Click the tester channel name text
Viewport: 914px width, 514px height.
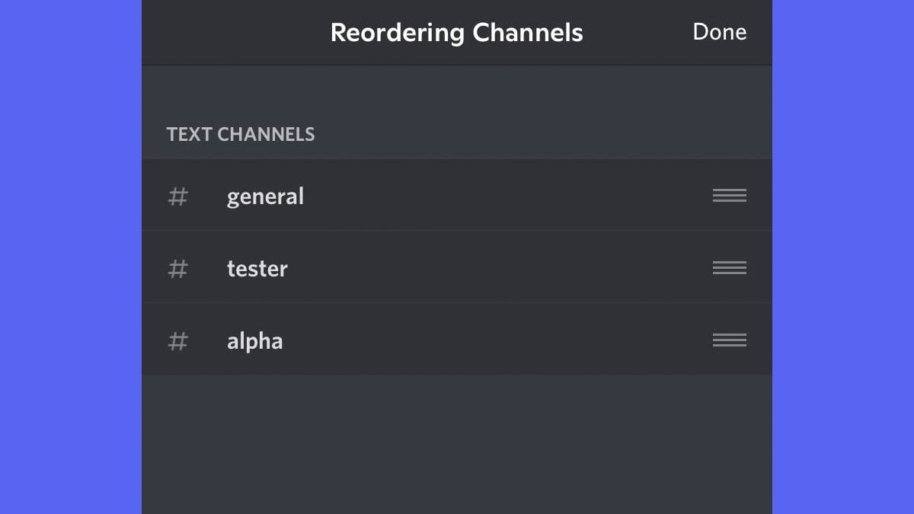[x=257, y=268]
